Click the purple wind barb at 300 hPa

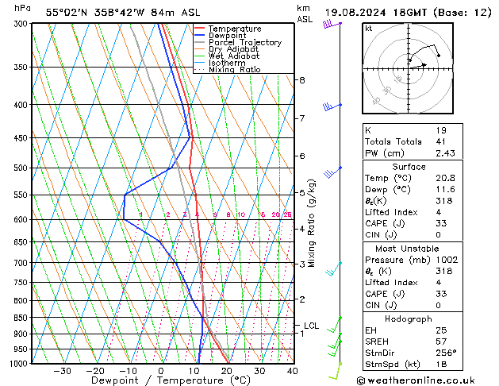[332, 24]
